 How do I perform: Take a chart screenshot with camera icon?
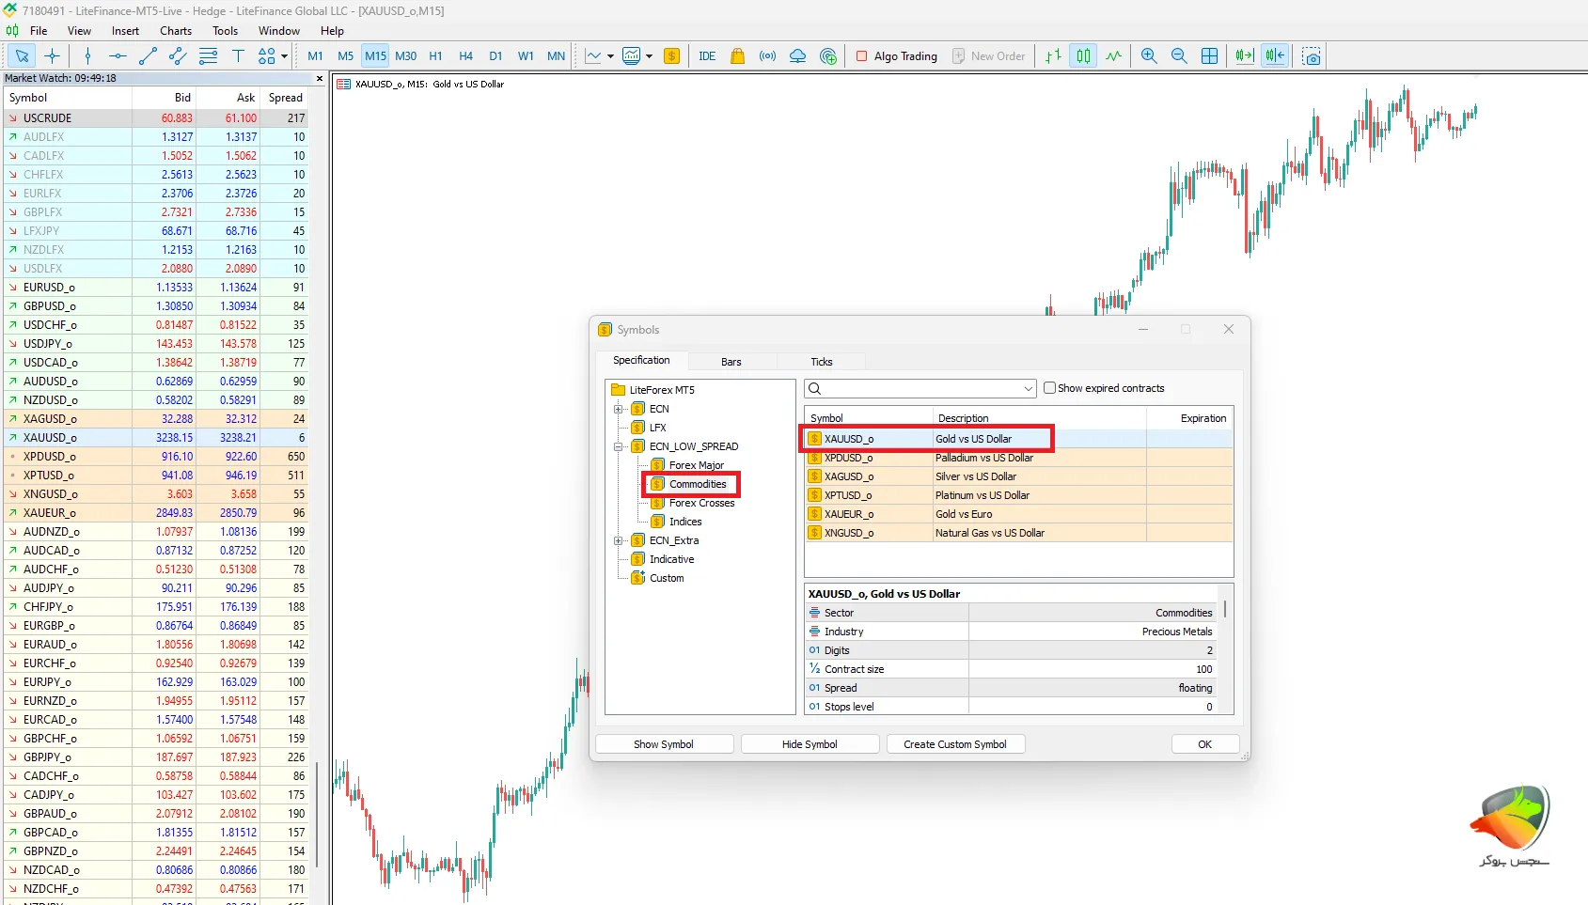(1312, 56)
